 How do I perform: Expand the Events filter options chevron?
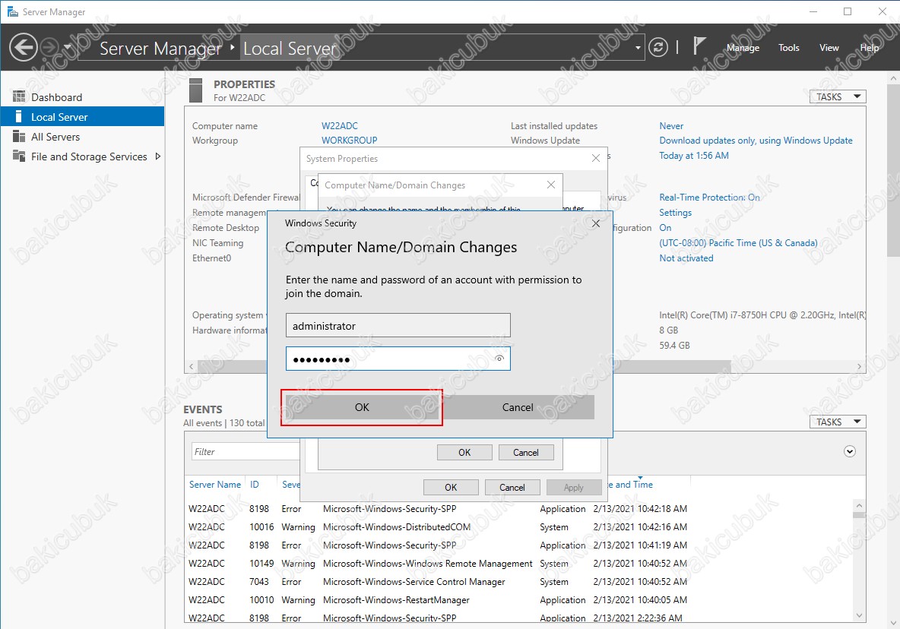coord(850,451)
